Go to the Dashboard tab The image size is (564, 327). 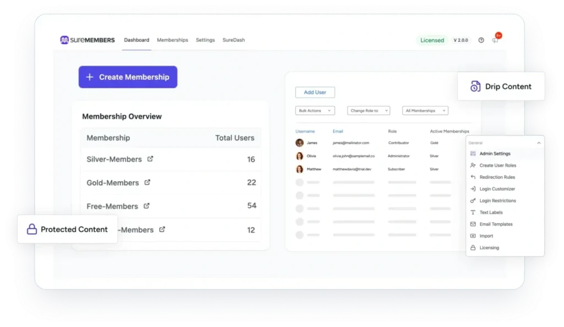click(x=137, y=40)
